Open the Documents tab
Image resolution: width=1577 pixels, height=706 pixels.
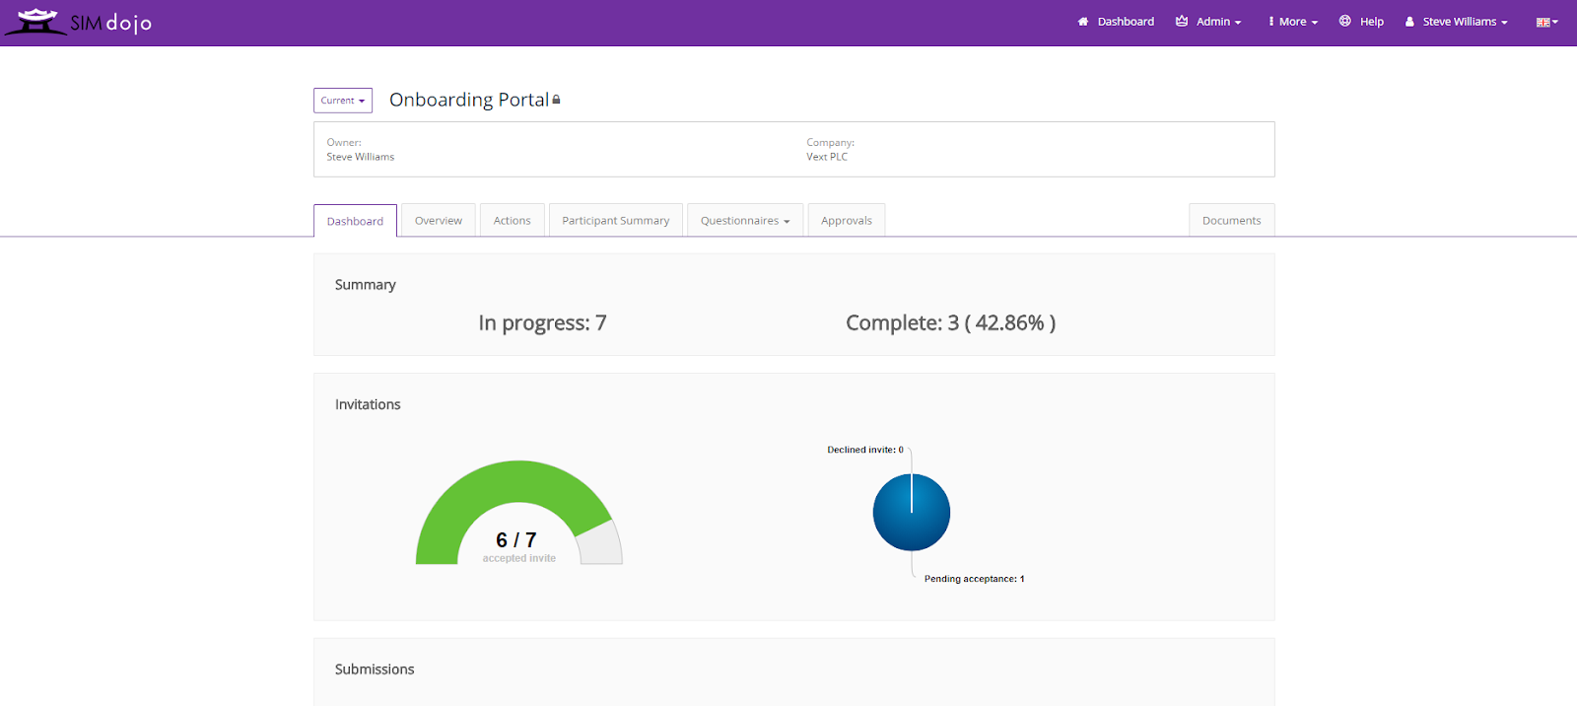pos(1232,221)
